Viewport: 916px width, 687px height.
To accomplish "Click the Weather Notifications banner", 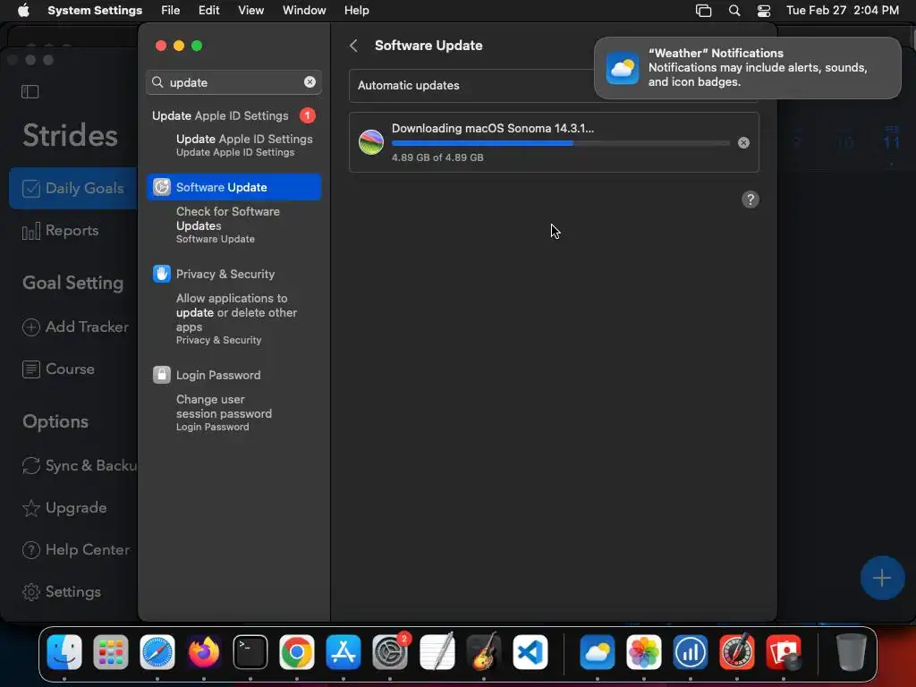I will click(x=747, y=68).
